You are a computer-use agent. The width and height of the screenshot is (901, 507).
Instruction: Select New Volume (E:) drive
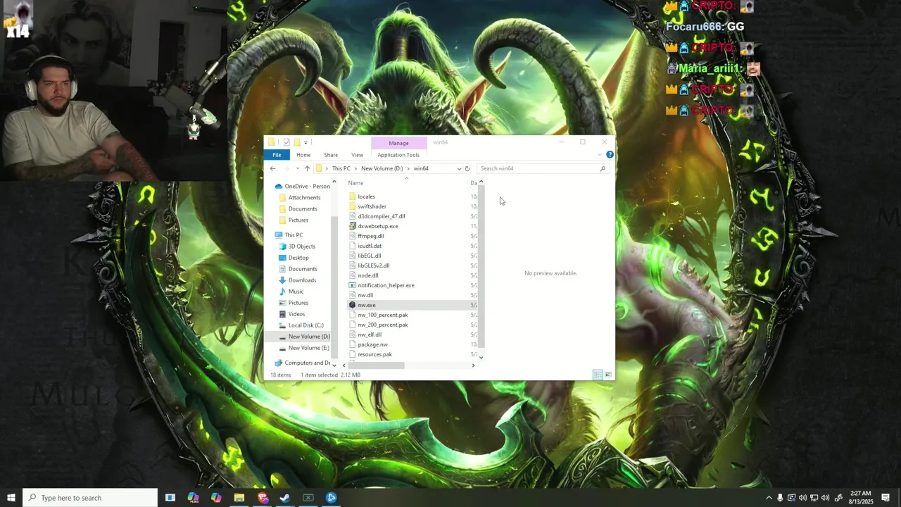point(304,348)
